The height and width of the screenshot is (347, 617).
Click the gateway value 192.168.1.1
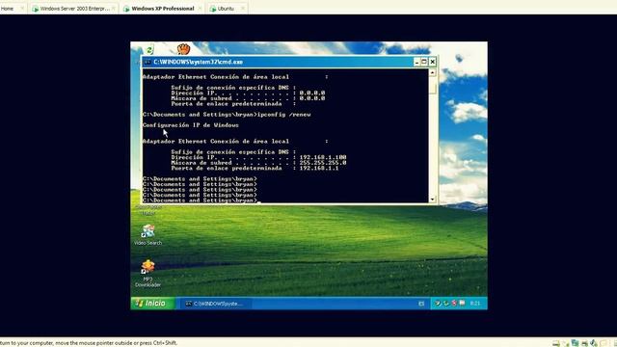(x=319, y=168)
